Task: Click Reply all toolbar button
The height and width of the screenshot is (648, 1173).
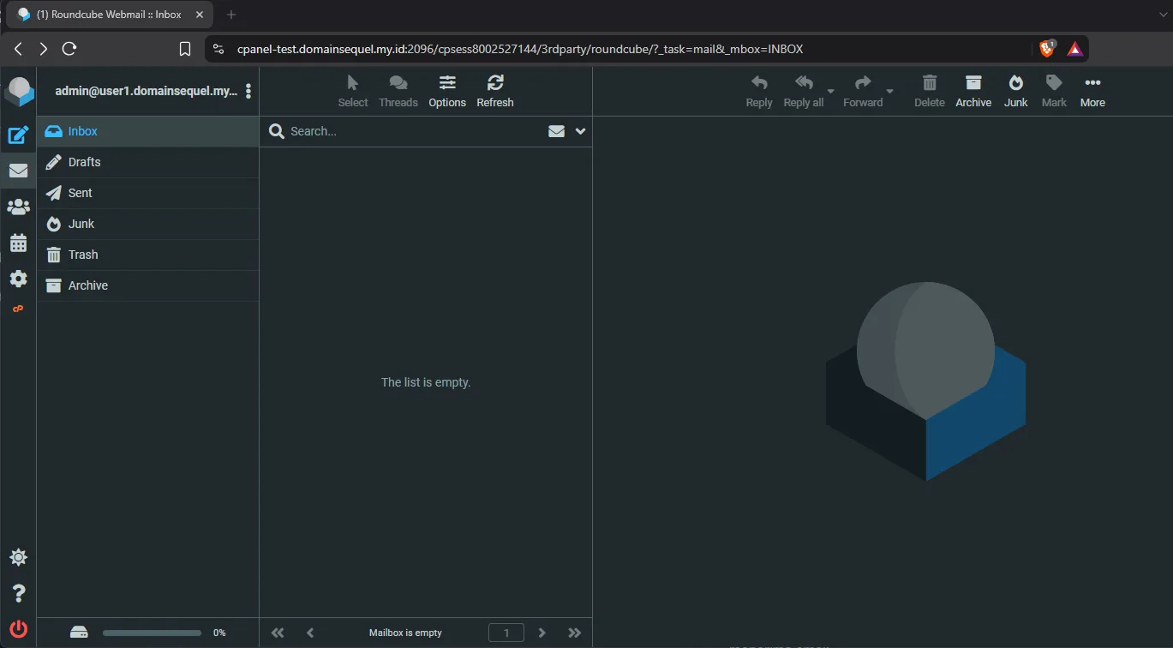Action: [x=804, y=92]
